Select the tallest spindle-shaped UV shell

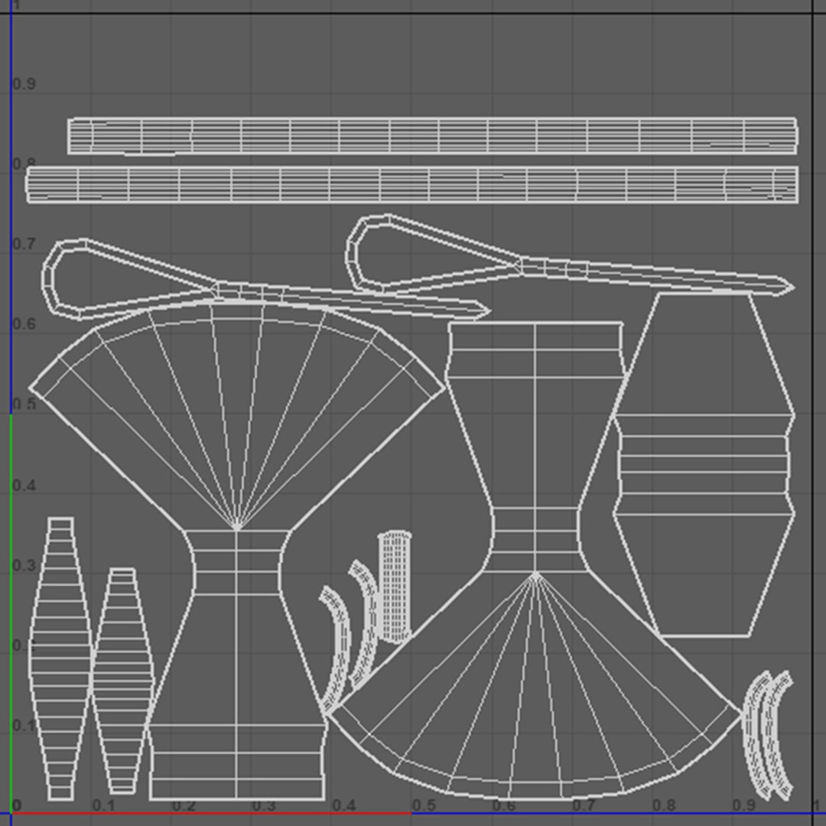point(60,659)
